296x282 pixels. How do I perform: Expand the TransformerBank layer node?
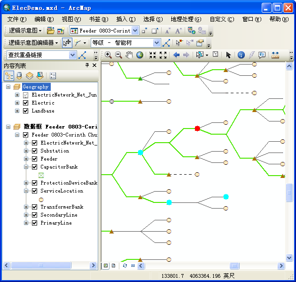pos(27,207)
